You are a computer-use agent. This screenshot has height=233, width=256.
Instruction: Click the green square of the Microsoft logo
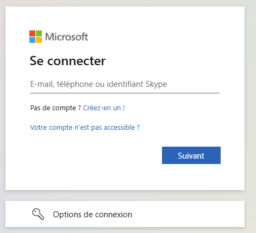point(39,33)
